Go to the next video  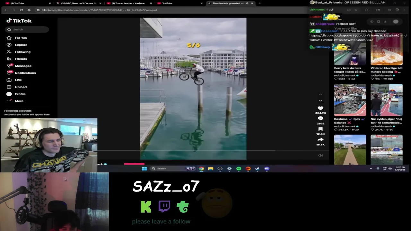pos(320,101)
